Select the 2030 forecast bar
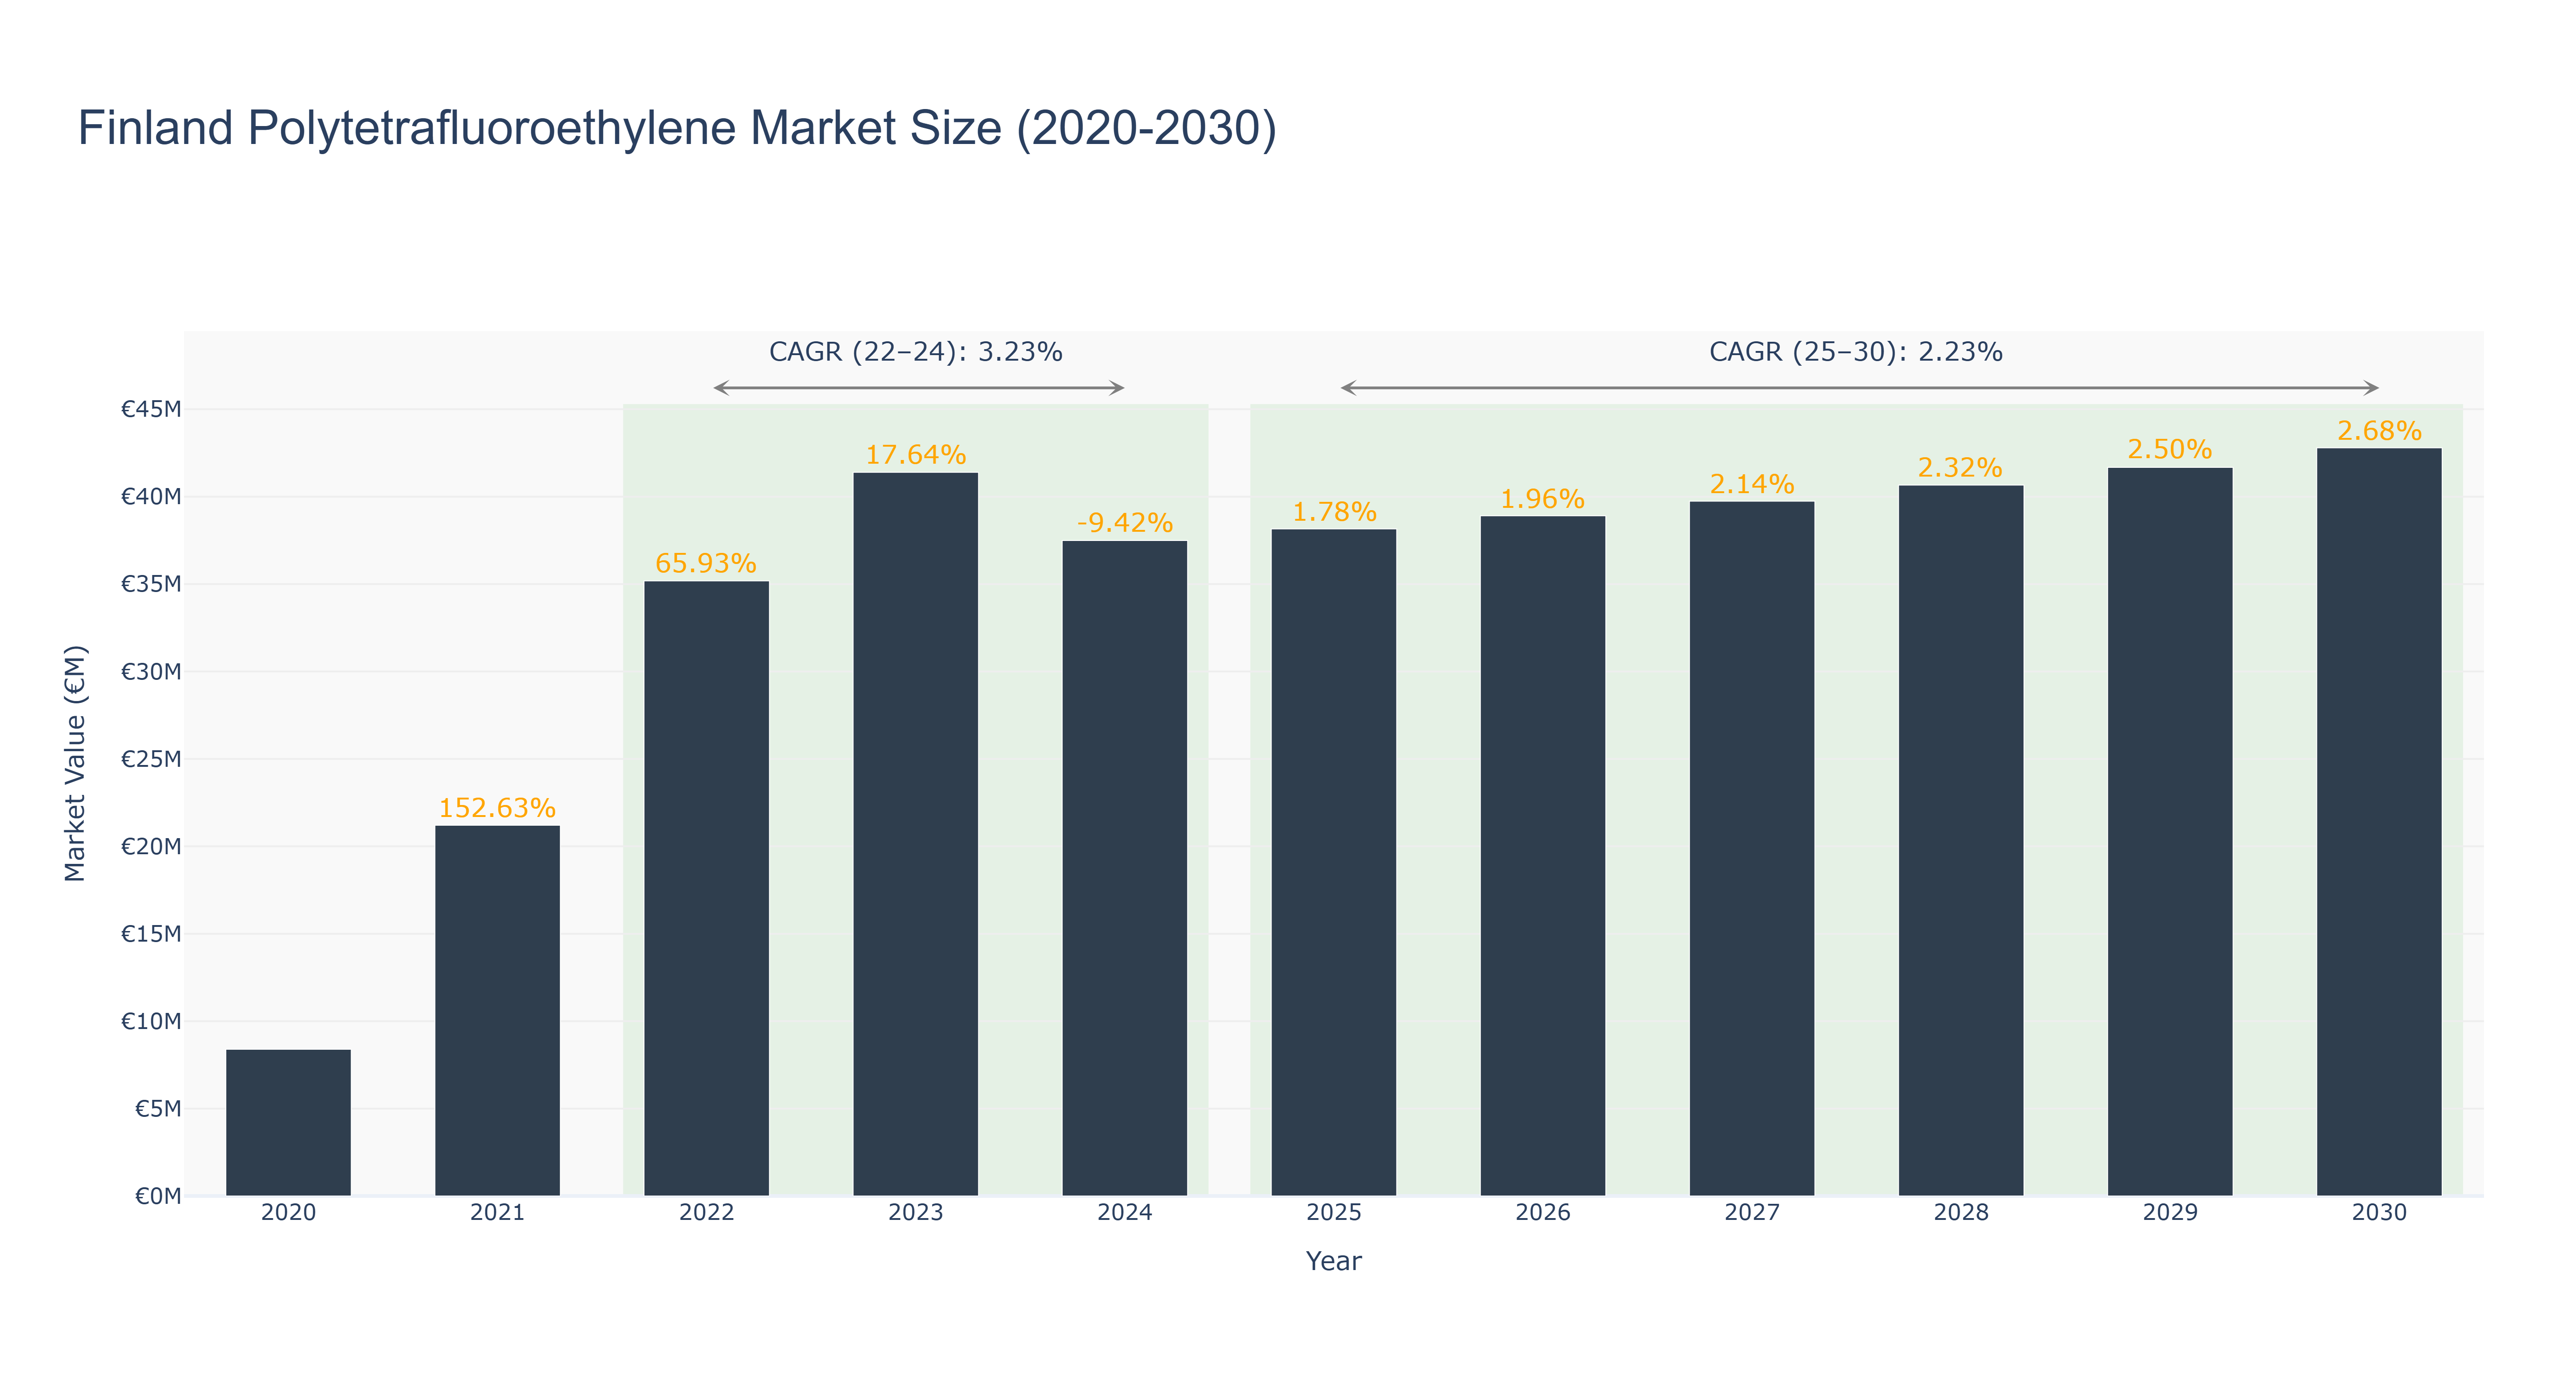2576x1380 pixels. tap(2378, 822)
